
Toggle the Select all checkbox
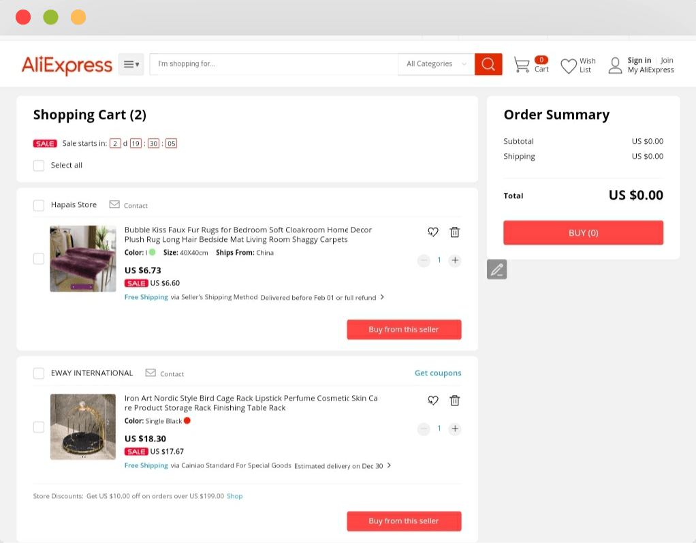pos(39,166)
